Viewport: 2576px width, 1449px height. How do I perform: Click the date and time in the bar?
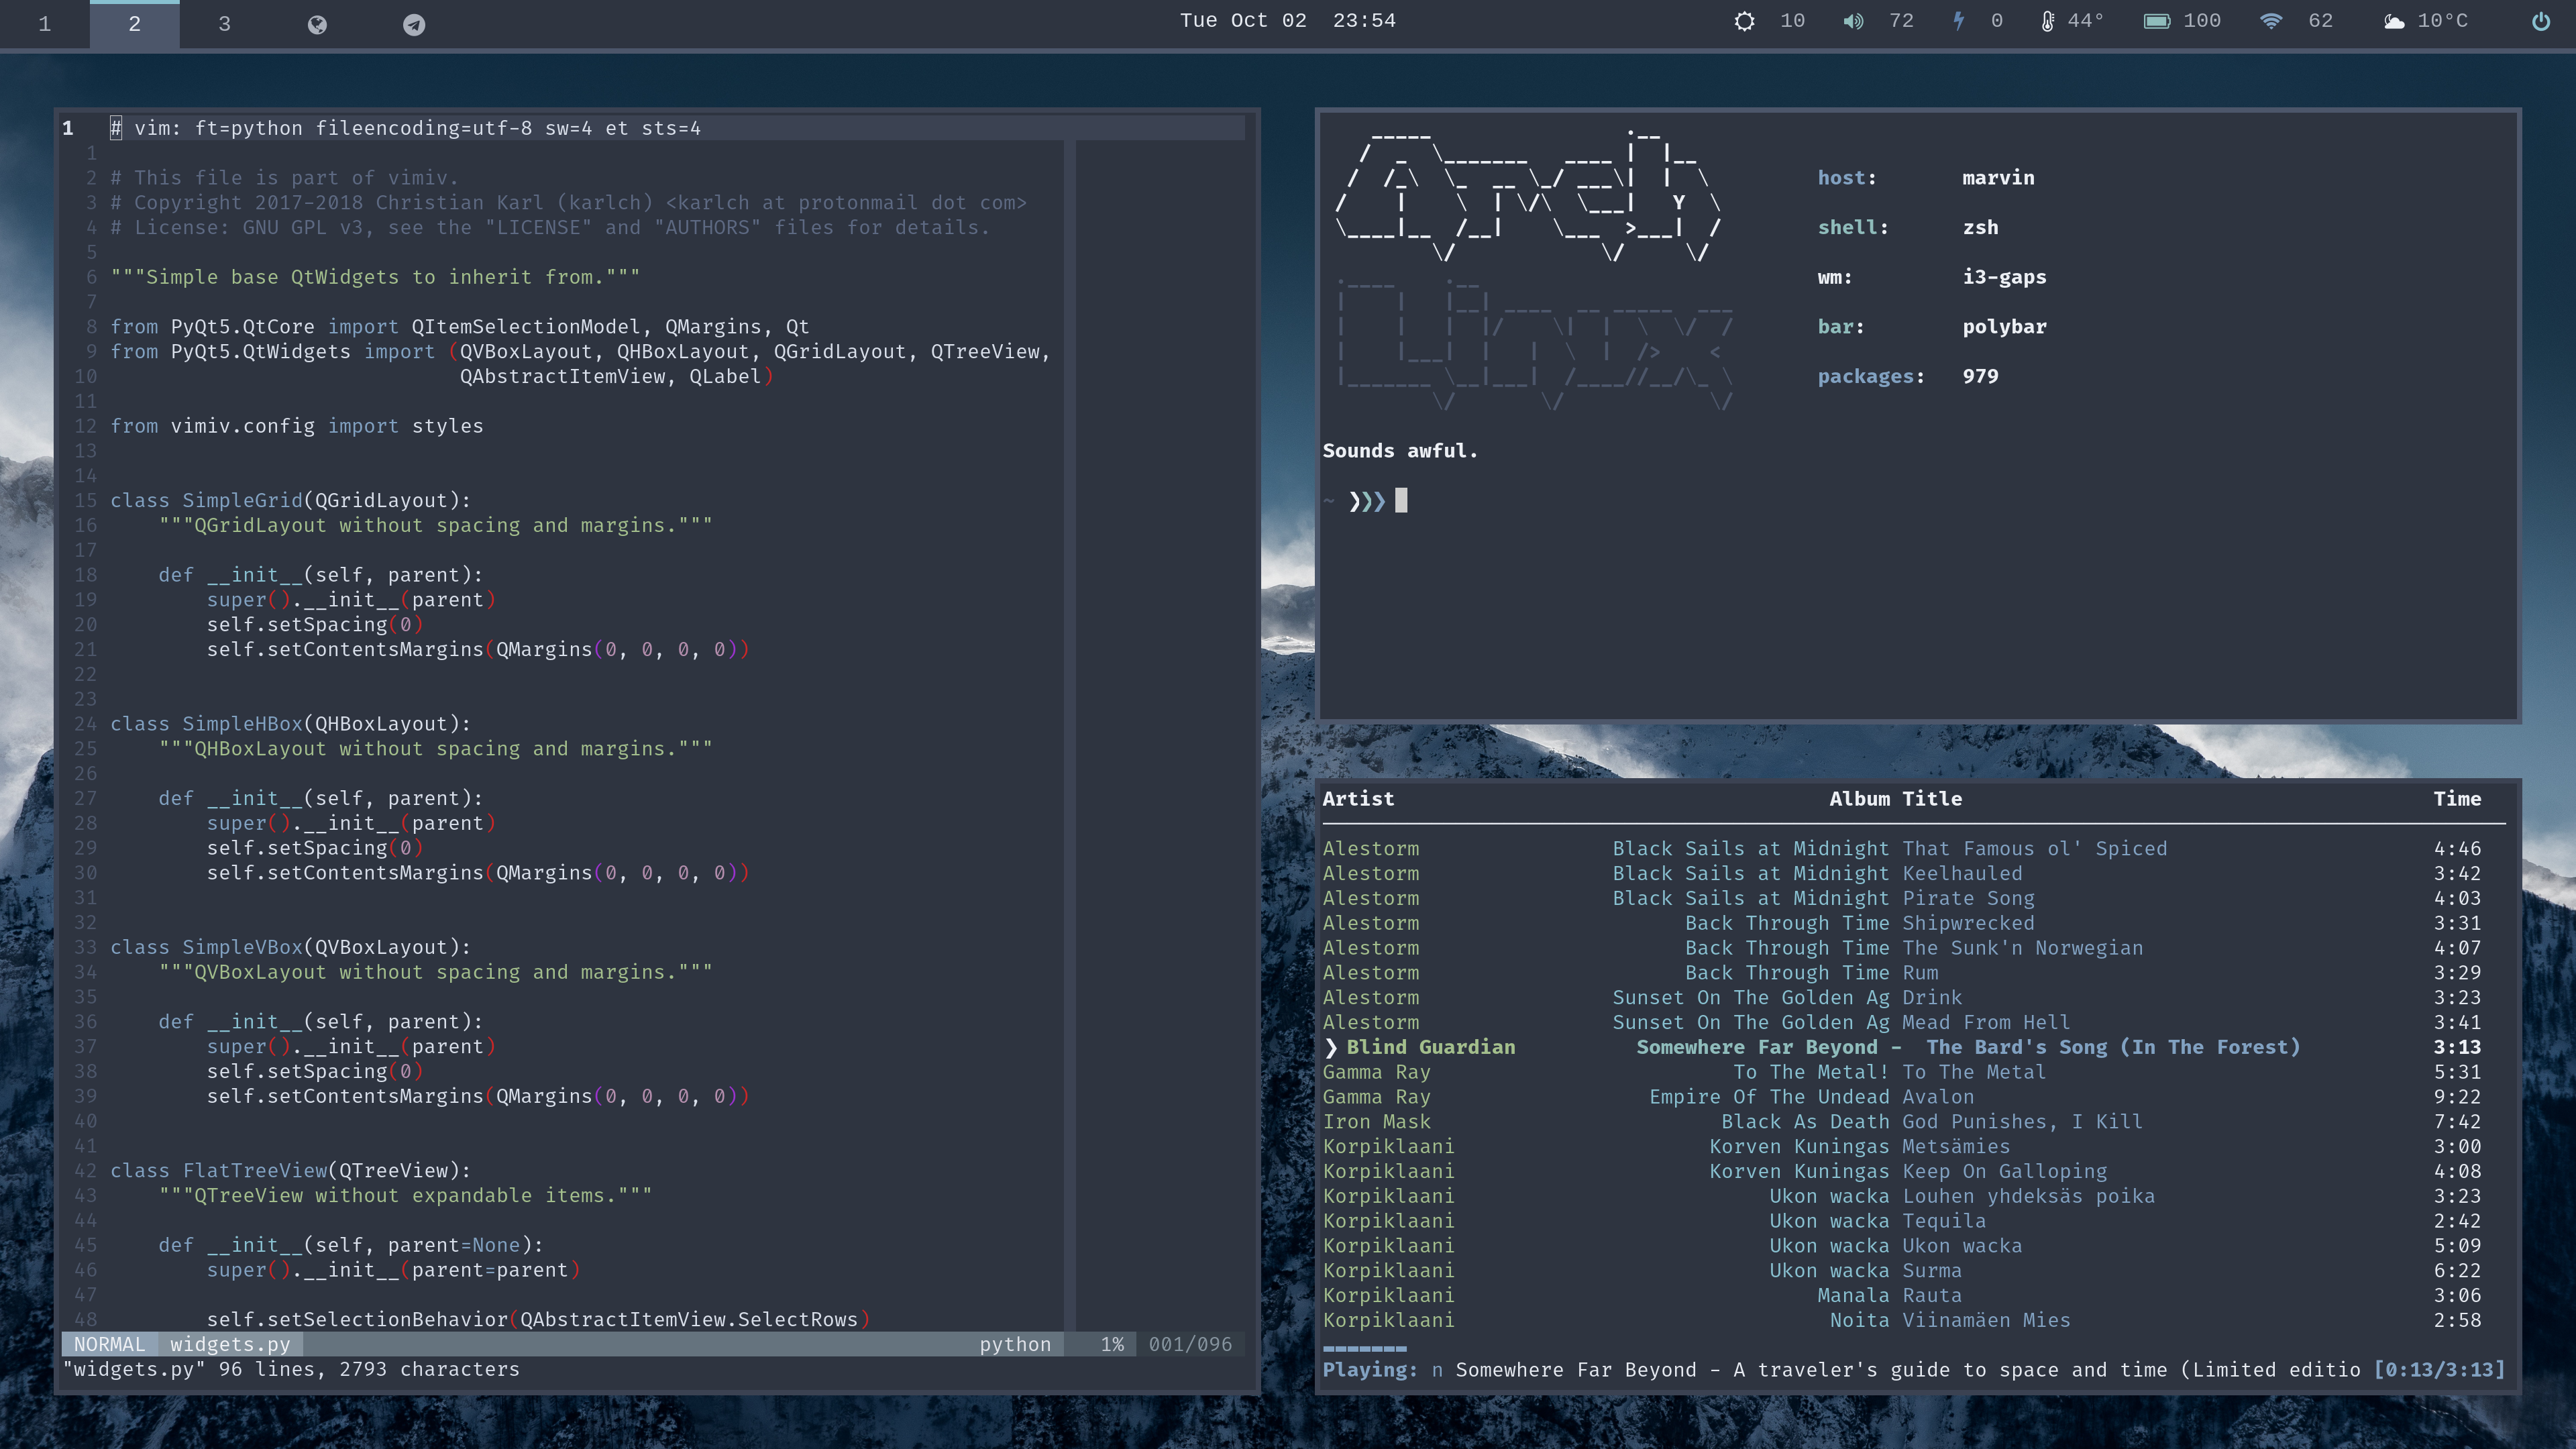1287,21
